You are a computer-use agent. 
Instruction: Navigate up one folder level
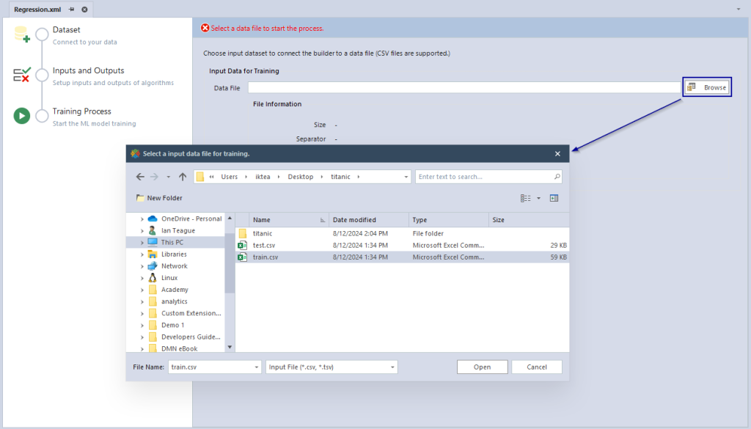point(183,177)
